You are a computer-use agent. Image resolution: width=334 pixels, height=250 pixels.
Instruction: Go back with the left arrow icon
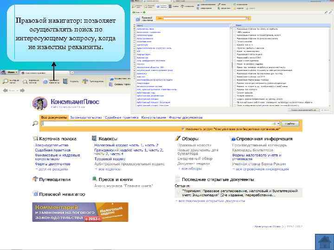click(5, 90)
